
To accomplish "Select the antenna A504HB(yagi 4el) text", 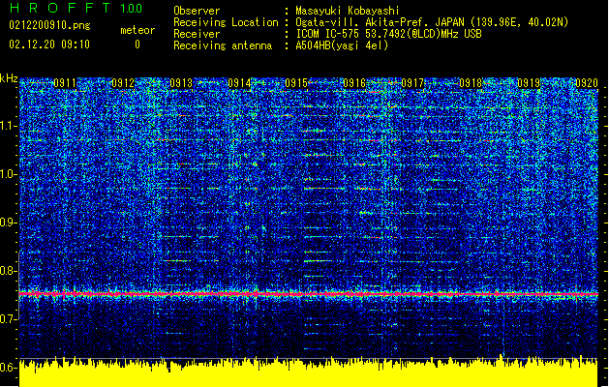I will click(x=342, y=45).
